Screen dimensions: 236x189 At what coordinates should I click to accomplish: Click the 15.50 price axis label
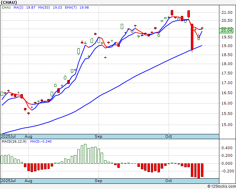227,114
